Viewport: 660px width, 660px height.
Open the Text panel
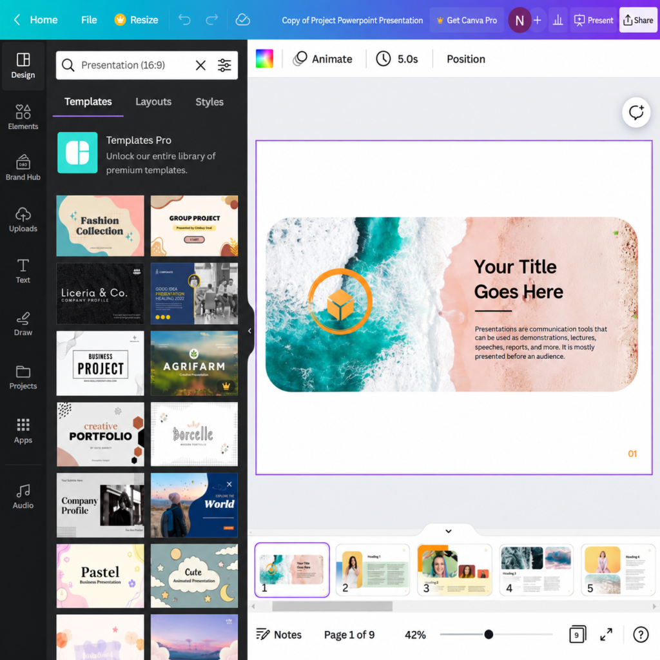(23, 271)
